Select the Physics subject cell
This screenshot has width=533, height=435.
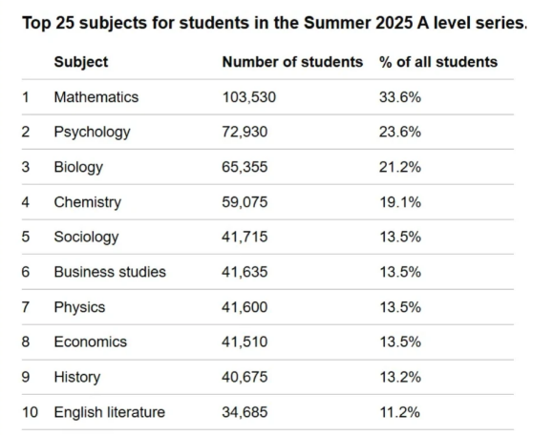(79, 307)
